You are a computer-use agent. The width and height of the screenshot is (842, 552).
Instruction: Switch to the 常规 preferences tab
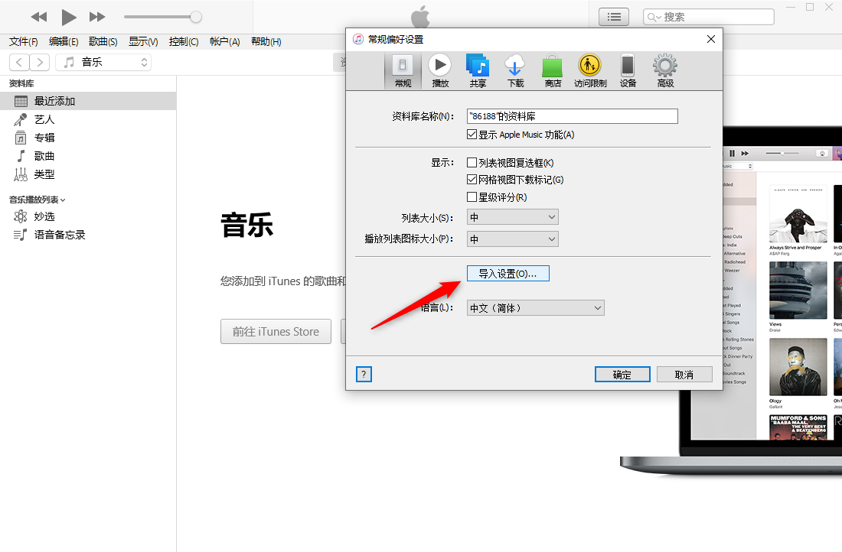403,71
